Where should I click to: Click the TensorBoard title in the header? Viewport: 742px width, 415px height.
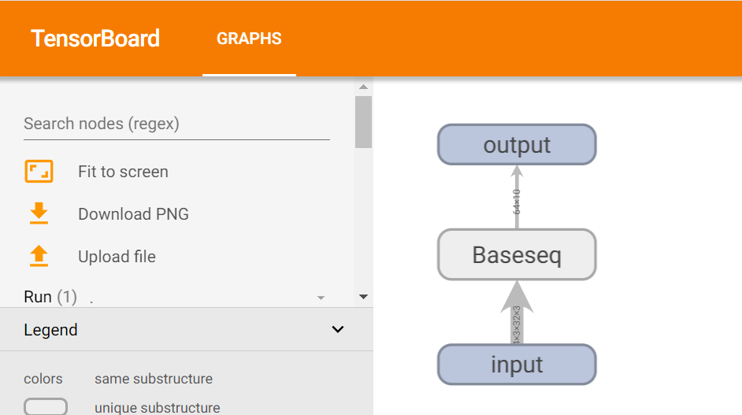point(95,38)
